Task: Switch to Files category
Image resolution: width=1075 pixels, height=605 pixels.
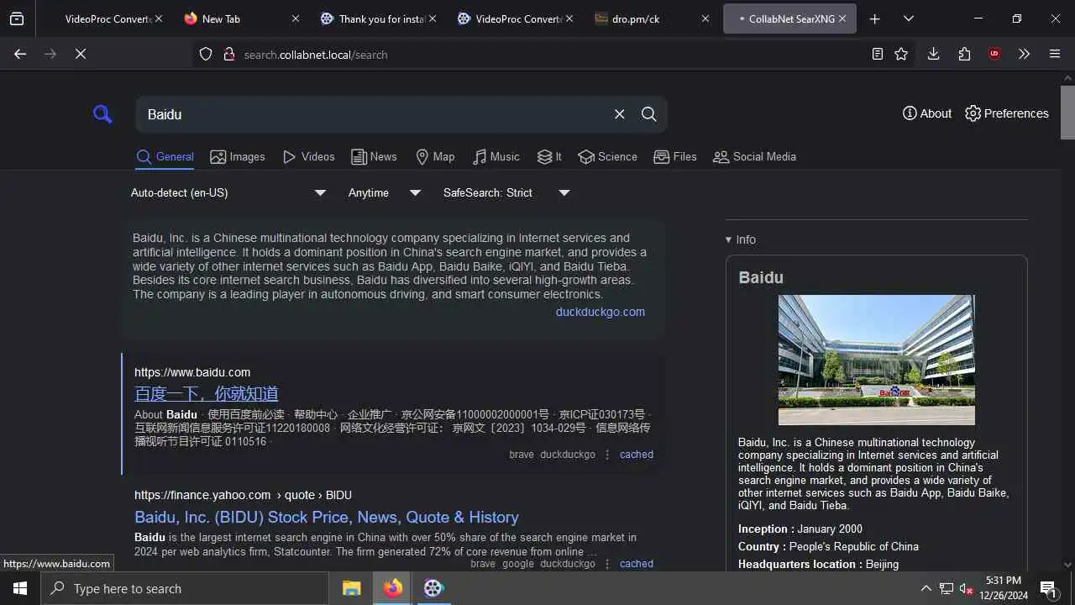Action: (x=675, y=156)
